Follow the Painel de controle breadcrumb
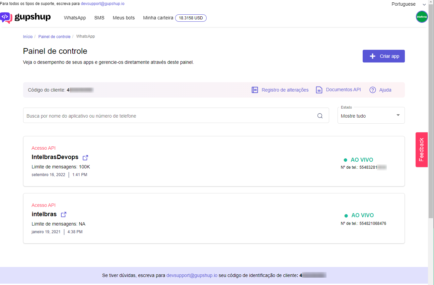This screenshot has width=434, height=285. [54, 36]
